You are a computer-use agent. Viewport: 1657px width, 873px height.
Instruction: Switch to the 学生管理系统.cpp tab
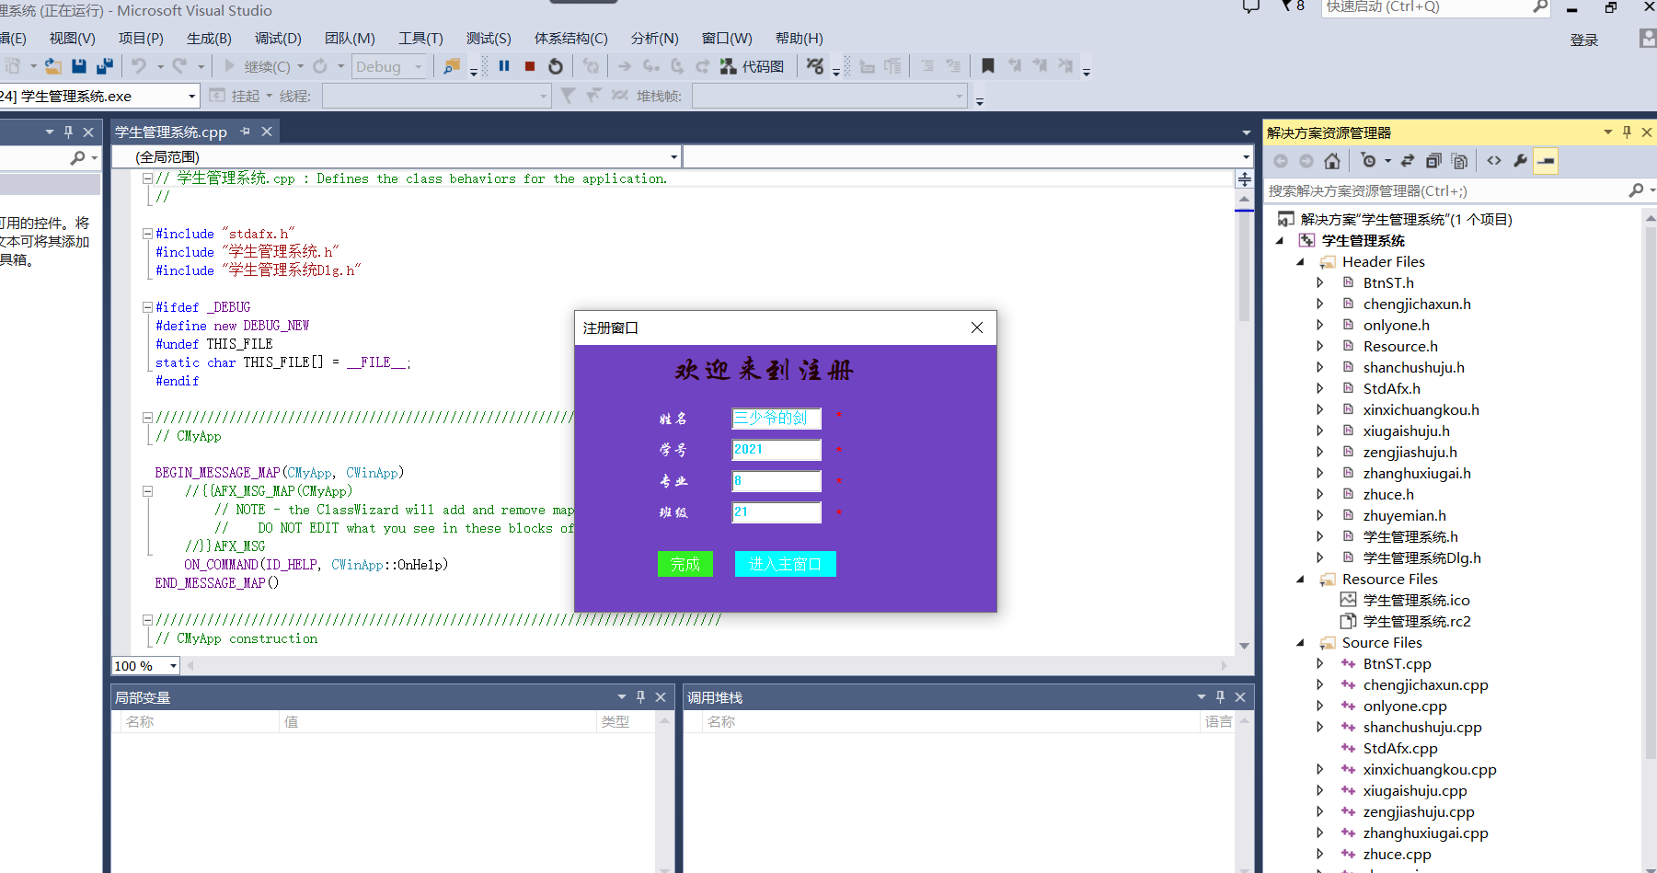coord(171,132)
